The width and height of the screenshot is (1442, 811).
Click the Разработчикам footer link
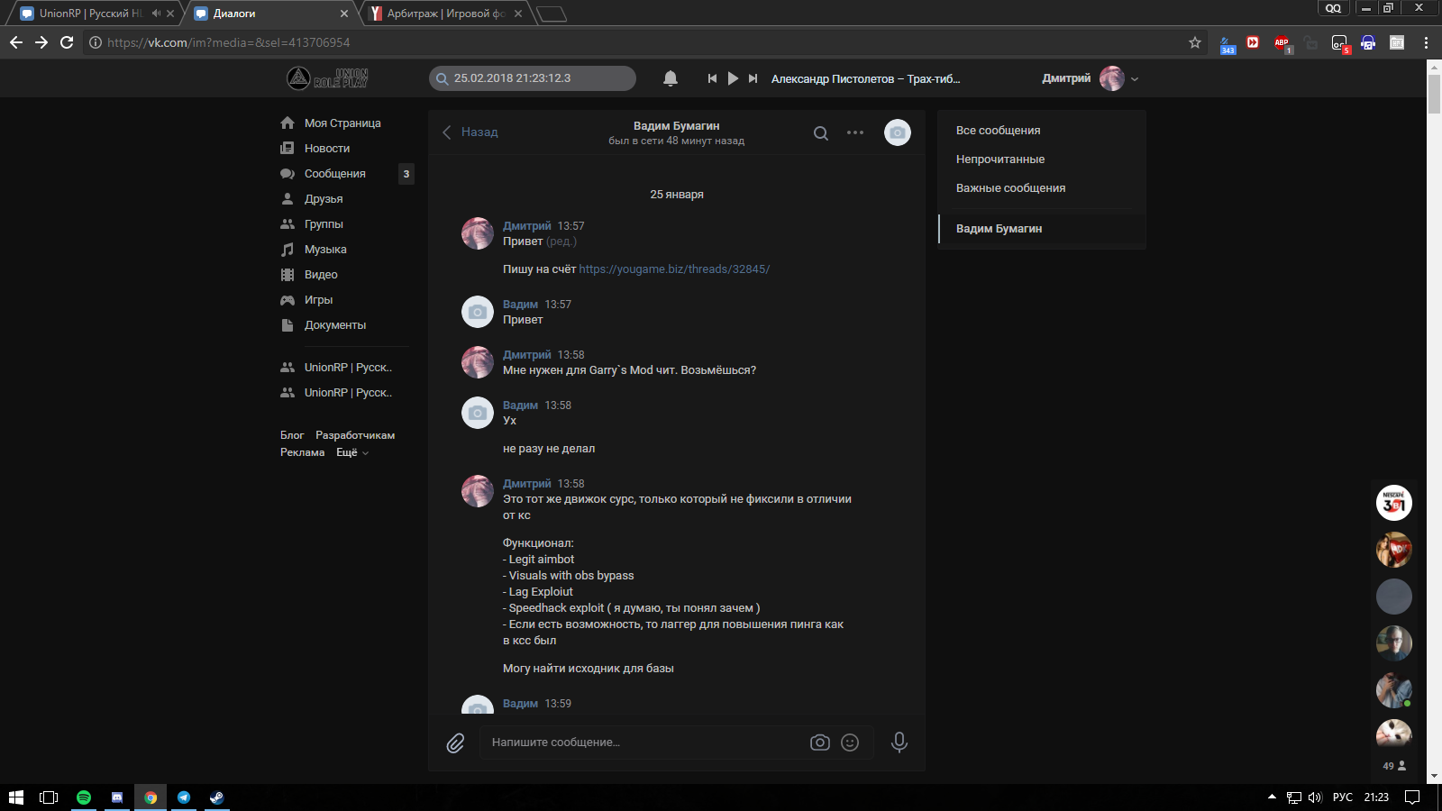pyautogui.click(x=355, y=435)
